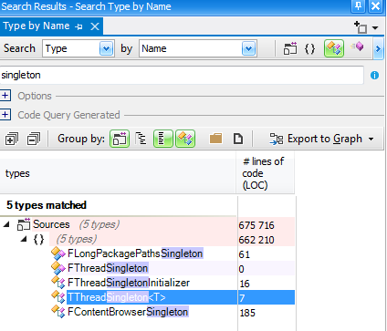Collapse the braces namespace node
This screenshot has height=331, width=387.
[24, 239]
